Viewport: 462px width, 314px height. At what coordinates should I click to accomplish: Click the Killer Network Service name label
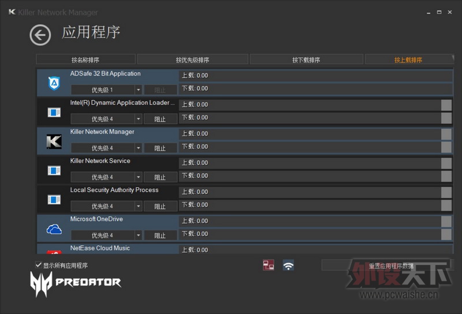coord(100,161)
